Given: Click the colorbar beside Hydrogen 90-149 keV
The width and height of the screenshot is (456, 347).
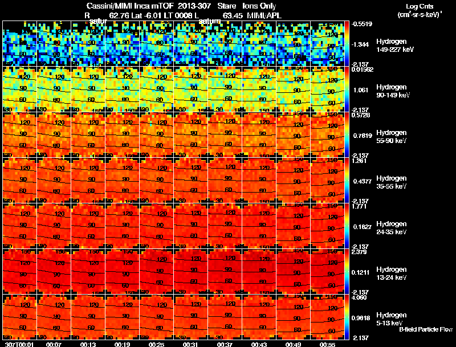Looking at the screenshot, I should point(347,89).
